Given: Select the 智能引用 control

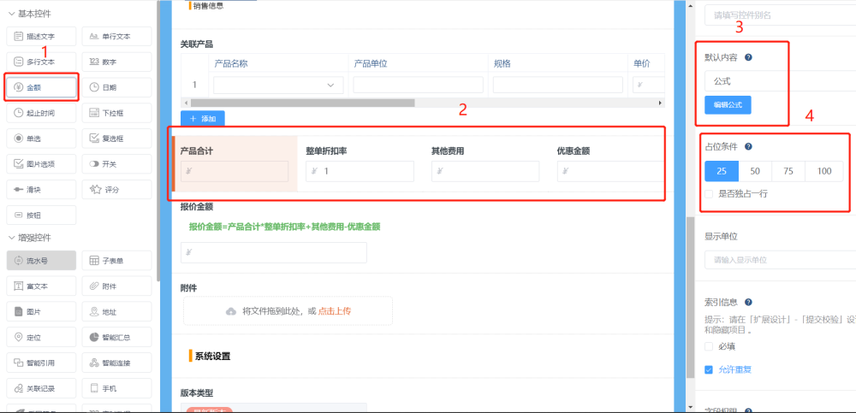Looking at the screenshot, I should coord(41,363).
